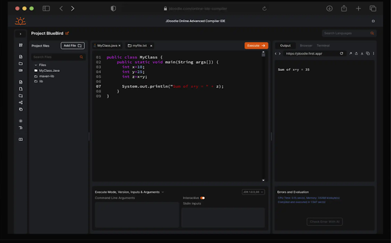Click the Execute button to run code

coord(256,46)
